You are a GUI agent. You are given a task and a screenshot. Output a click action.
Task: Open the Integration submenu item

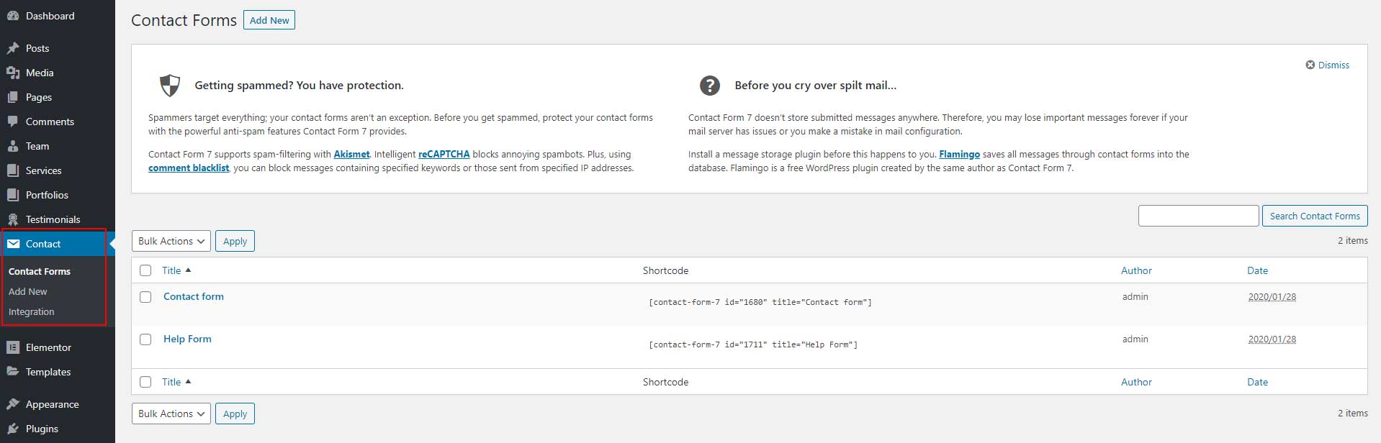(x=32, y=311)
